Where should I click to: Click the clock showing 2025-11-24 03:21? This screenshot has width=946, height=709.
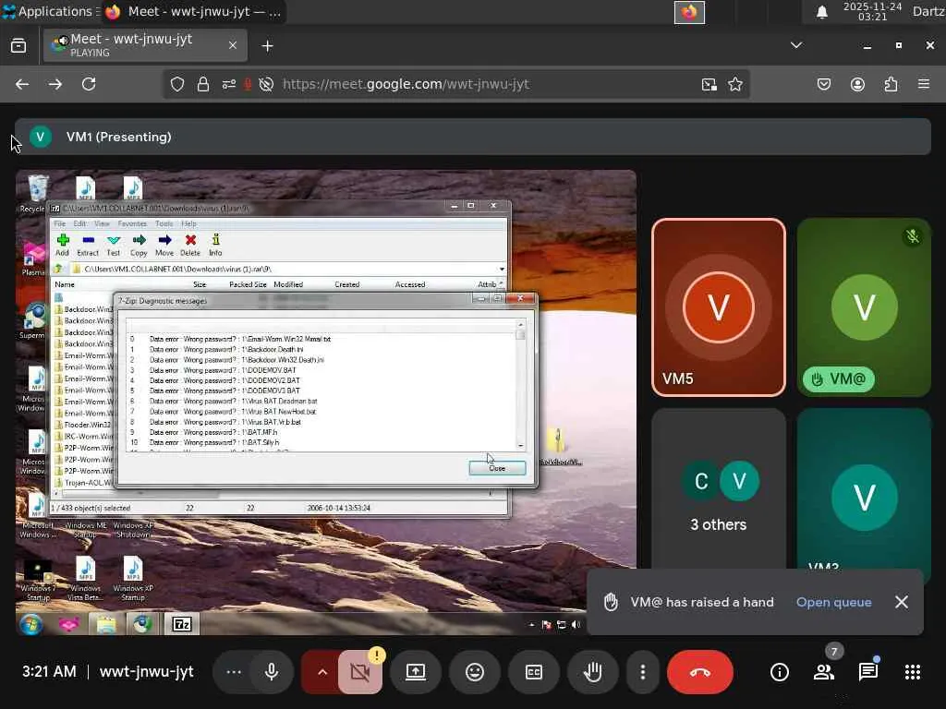872,11
